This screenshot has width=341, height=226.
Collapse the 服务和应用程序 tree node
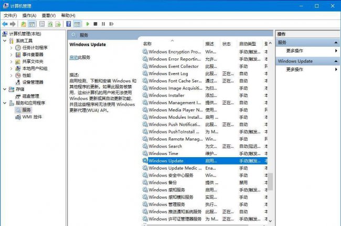pyautogui.click(x=5, y=103)
